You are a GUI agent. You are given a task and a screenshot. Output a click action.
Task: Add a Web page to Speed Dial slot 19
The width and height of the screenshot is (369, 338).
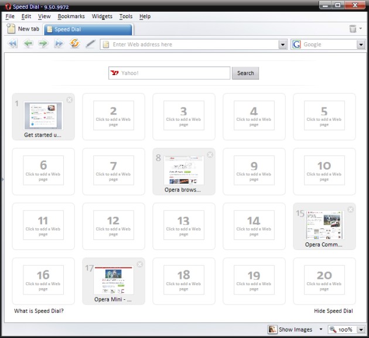pos(254,280)
